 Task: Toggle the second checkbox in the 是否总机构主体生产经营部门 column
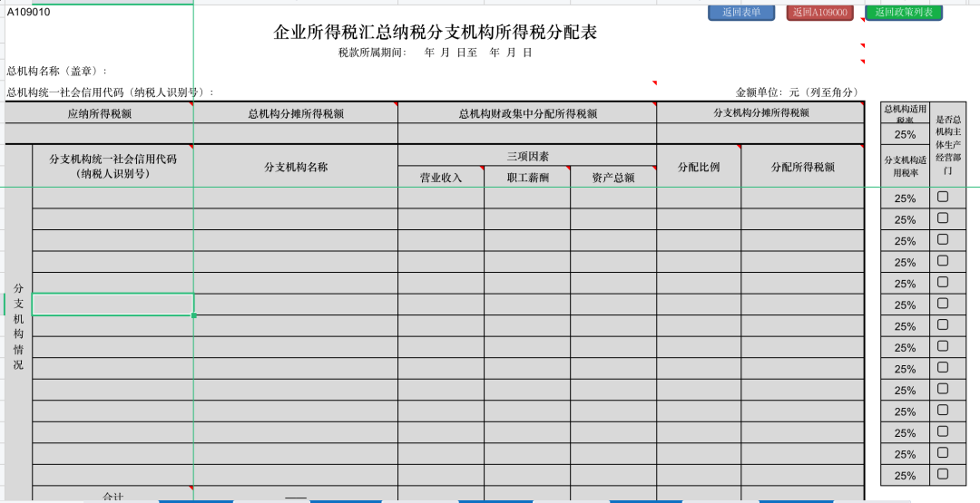coord(943,218)
